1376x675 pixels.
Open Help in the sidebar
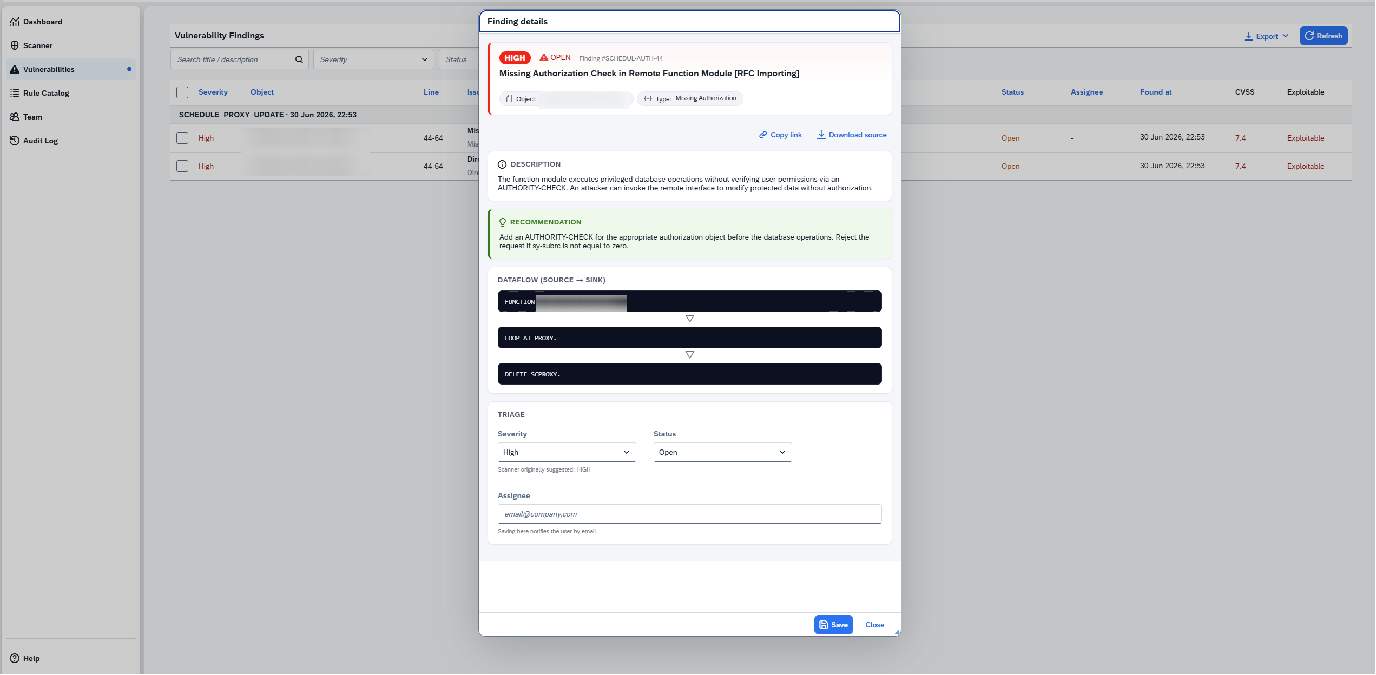coord(71,658)
